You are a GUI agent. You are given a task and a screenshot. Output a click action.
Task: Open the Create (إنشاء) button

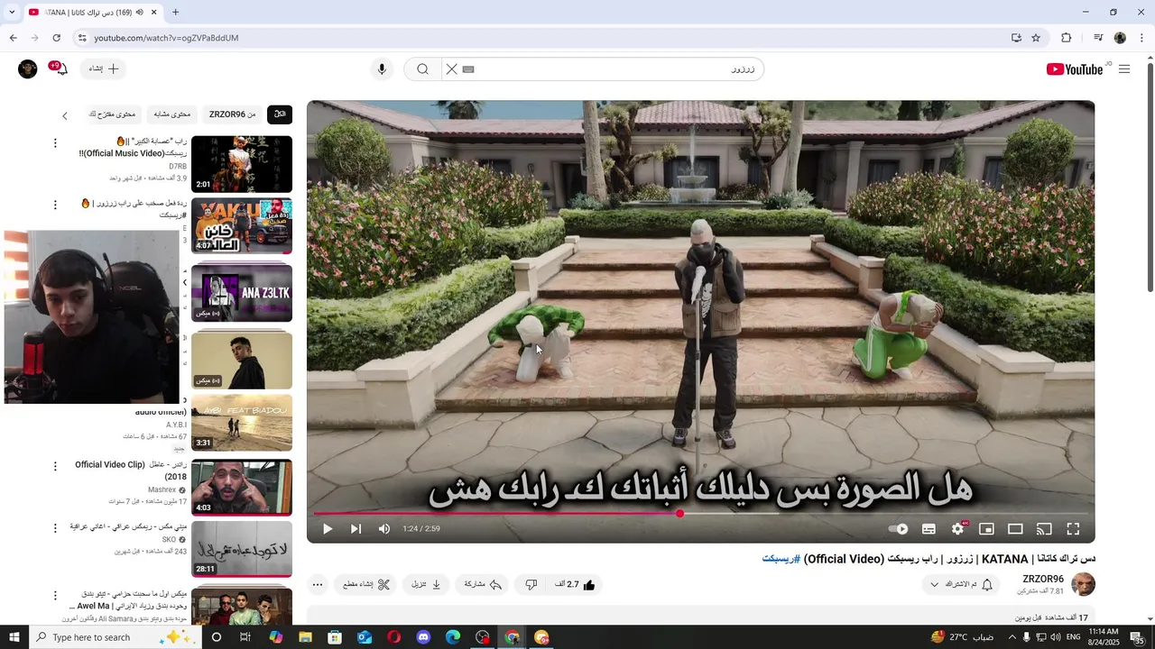[103, 69]
